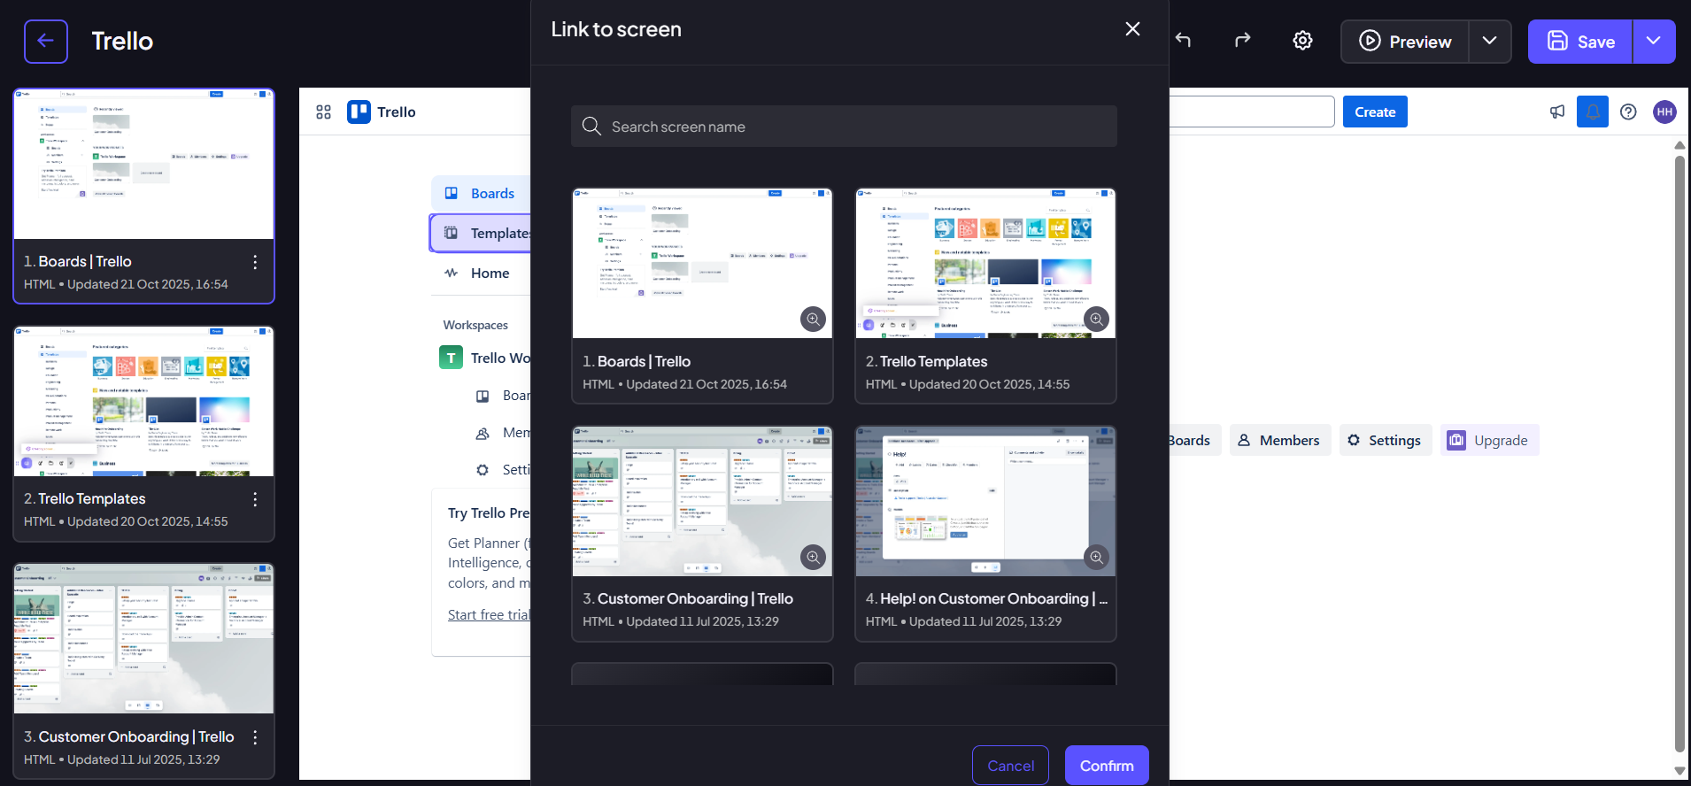
Task: Click the notifications bell icon
Action: (1593, 112)
